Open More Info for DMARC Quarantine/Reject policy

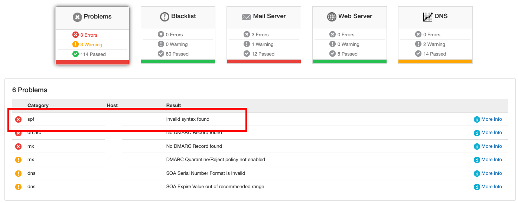(x=491, y=160)
